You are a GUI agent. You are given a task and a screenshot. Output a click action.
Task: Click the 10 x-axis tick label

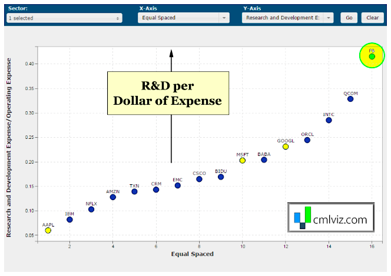243,247
